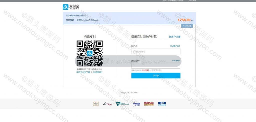Screen dimensions: 256x122
Task: Click the 忘记账户名? link
Action: click(x=175, y=46)
